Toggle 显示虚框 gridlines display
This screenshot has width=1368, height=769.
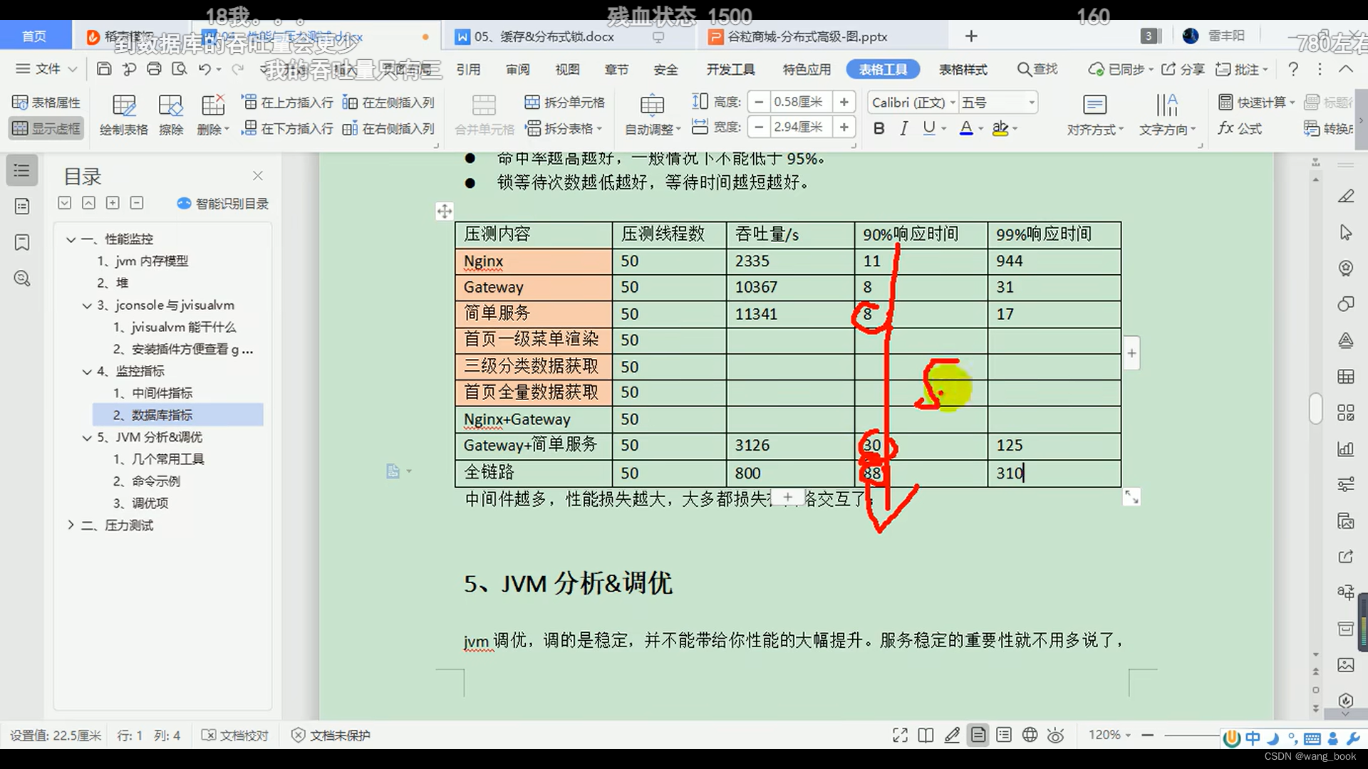tap(47, 128)
